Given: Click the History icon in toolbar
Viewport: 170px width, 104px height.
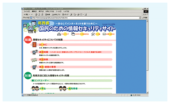Looking at the screenshot, I should click(71, 14).
